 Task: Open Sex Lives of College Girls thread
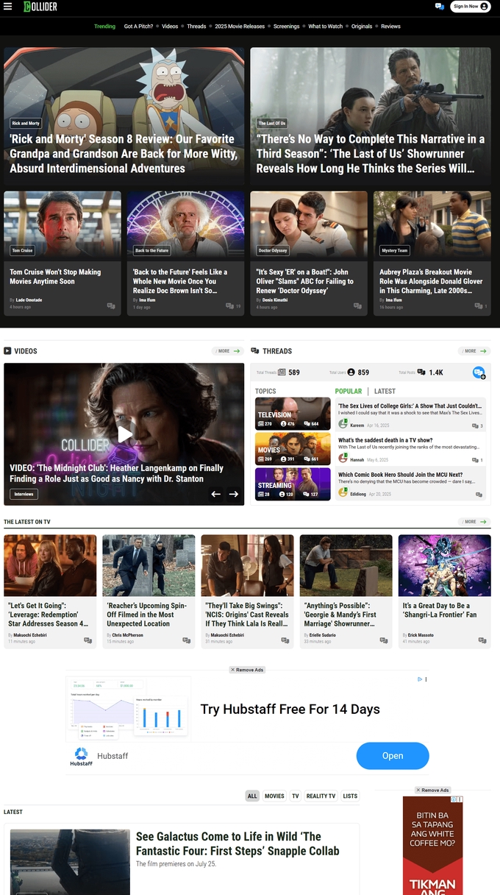(x=410, y=406)
